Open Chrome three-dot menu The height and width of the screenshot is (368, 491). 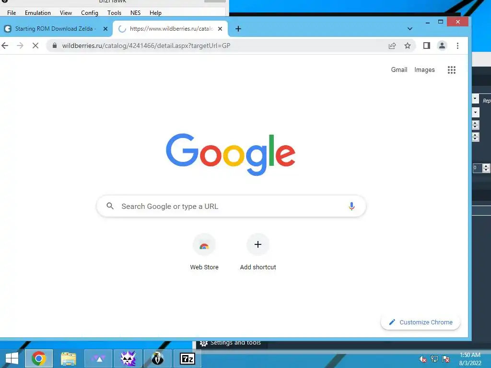(x=457, y=46)
